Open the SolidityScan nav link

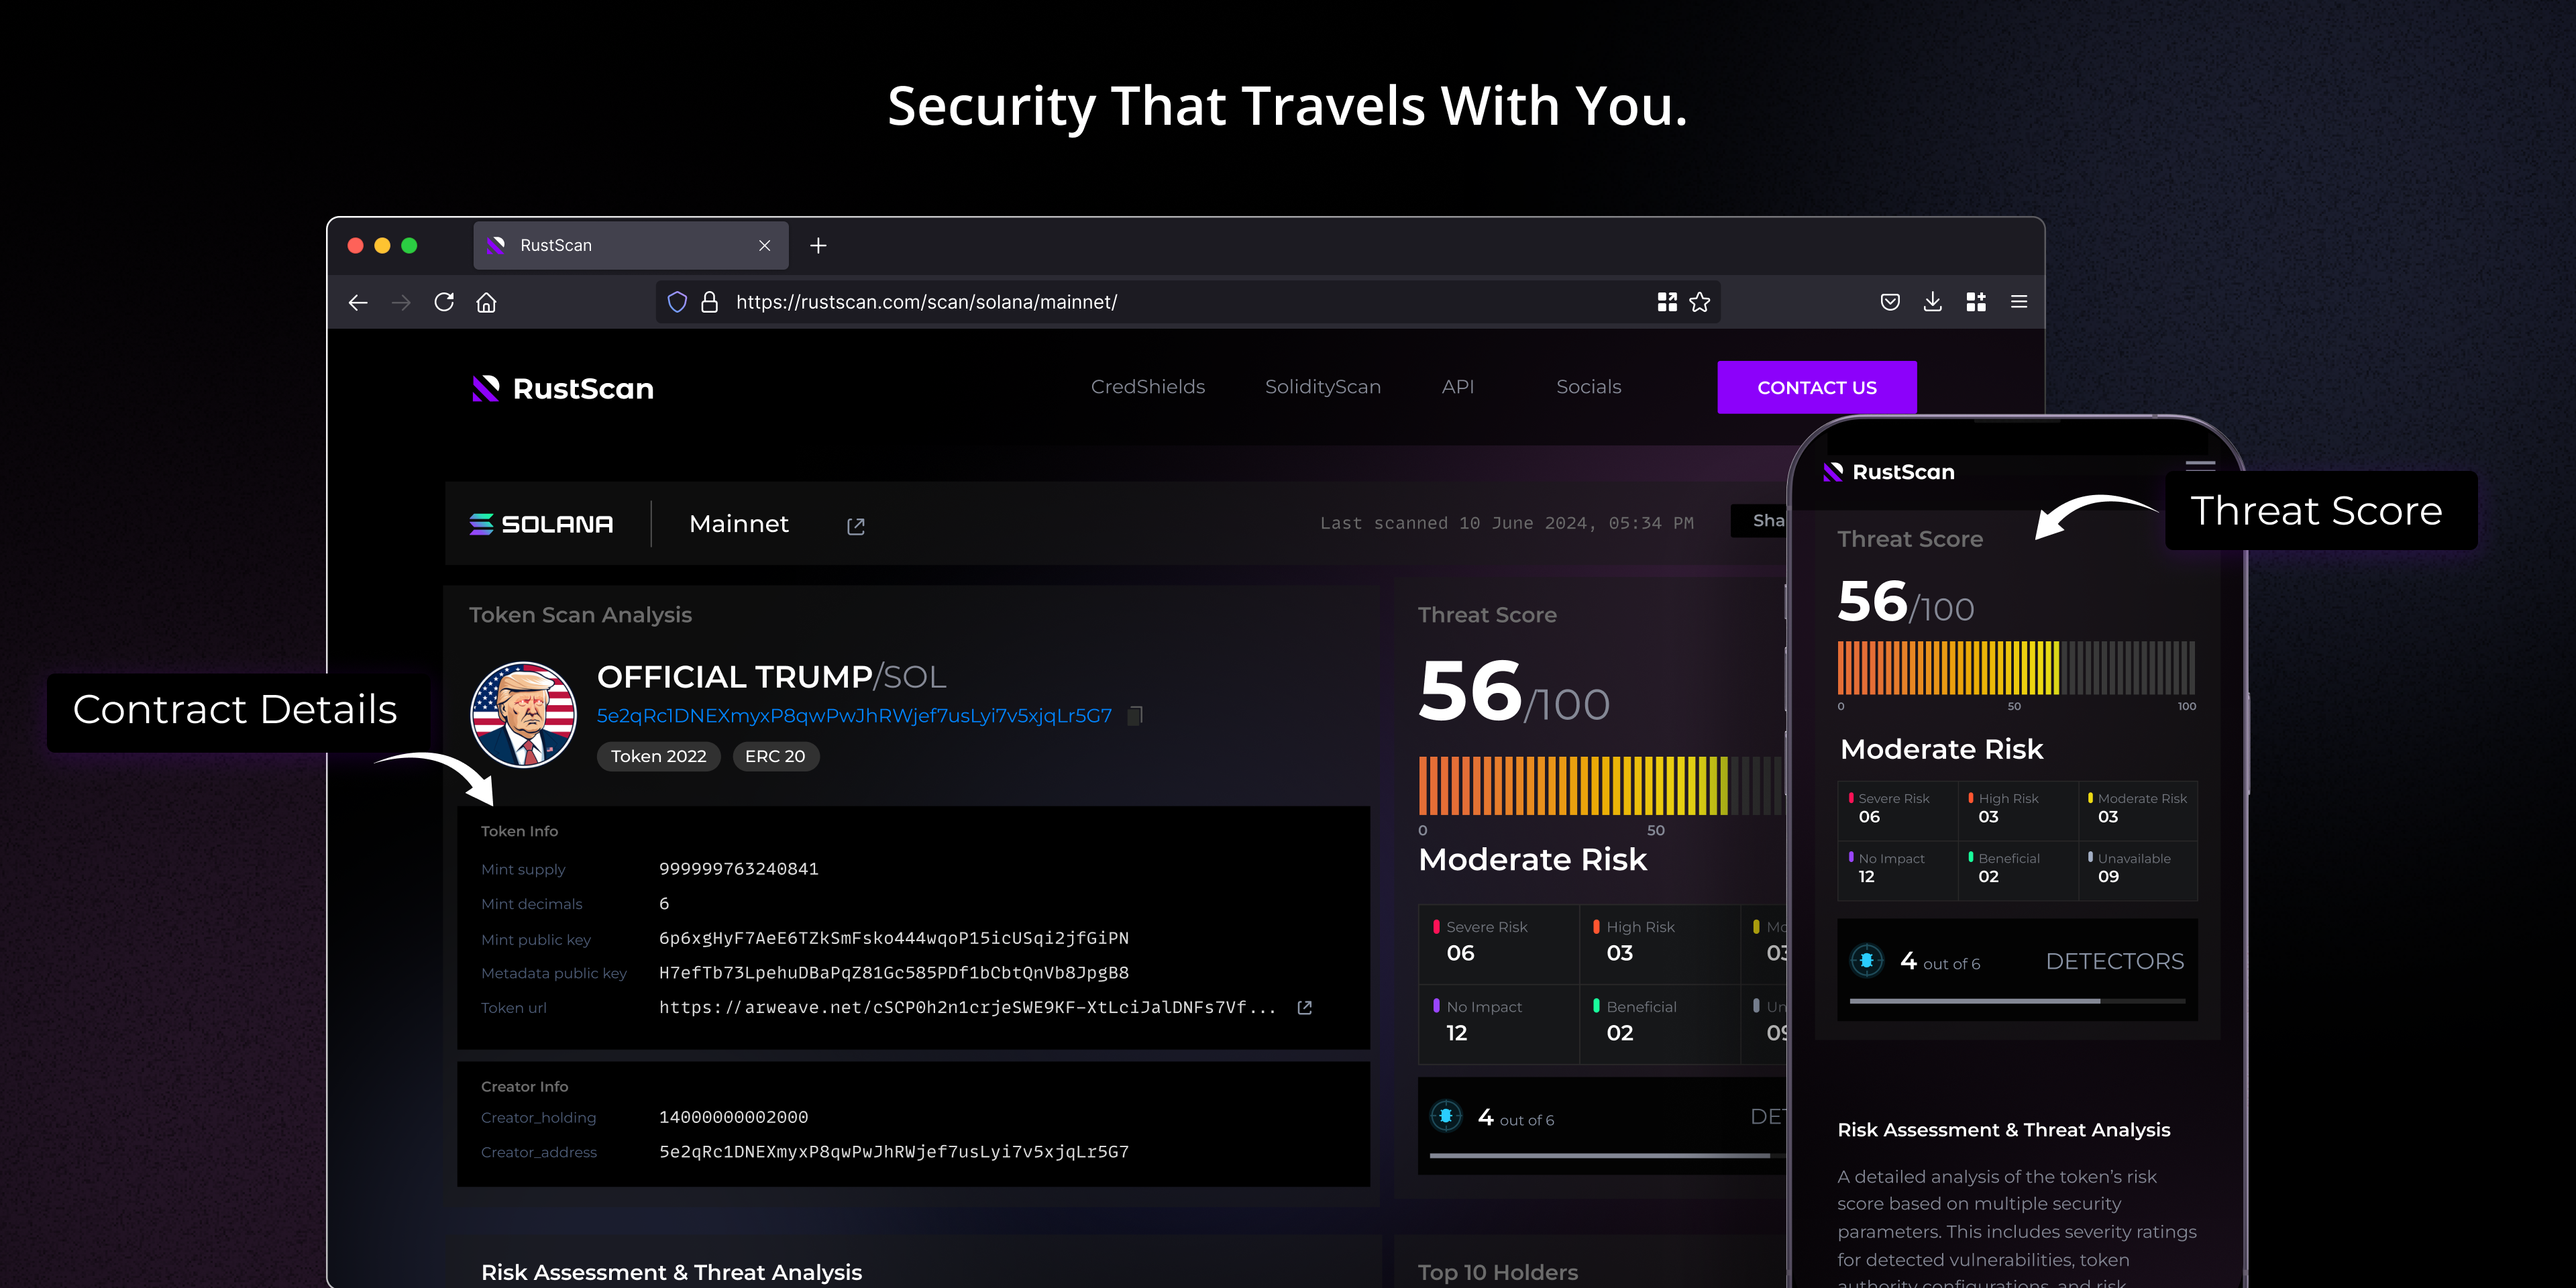point(1323,387)
